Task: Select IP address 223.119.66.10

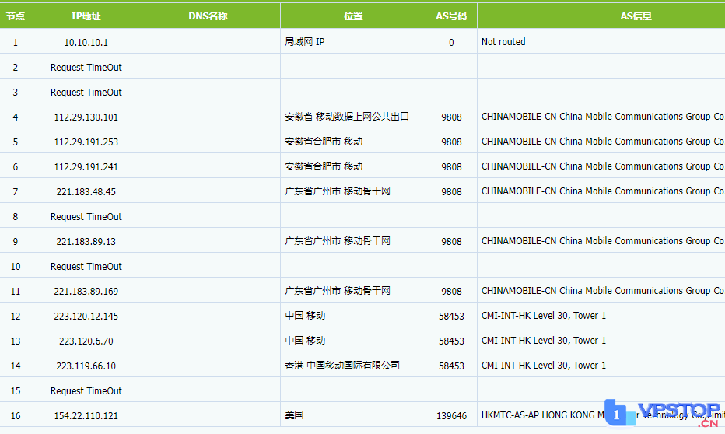Action: (86, 367)
